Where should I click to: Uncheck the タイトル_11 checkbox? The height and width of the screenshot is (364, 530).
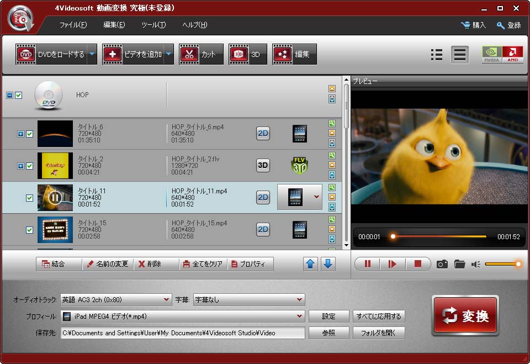click(30, 198)
